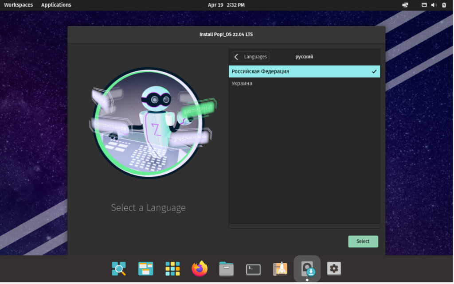Select Российская Федерация region
Viewport: 454px width, 284px height.
pos(304,71)
